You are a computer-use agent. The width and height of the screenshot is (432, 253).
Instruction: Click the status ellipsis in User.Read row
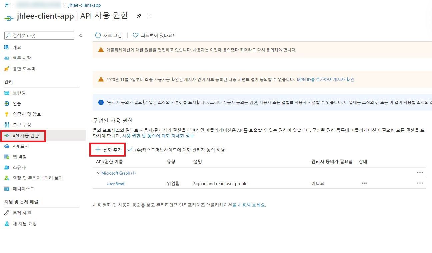(x=364, y=183)
